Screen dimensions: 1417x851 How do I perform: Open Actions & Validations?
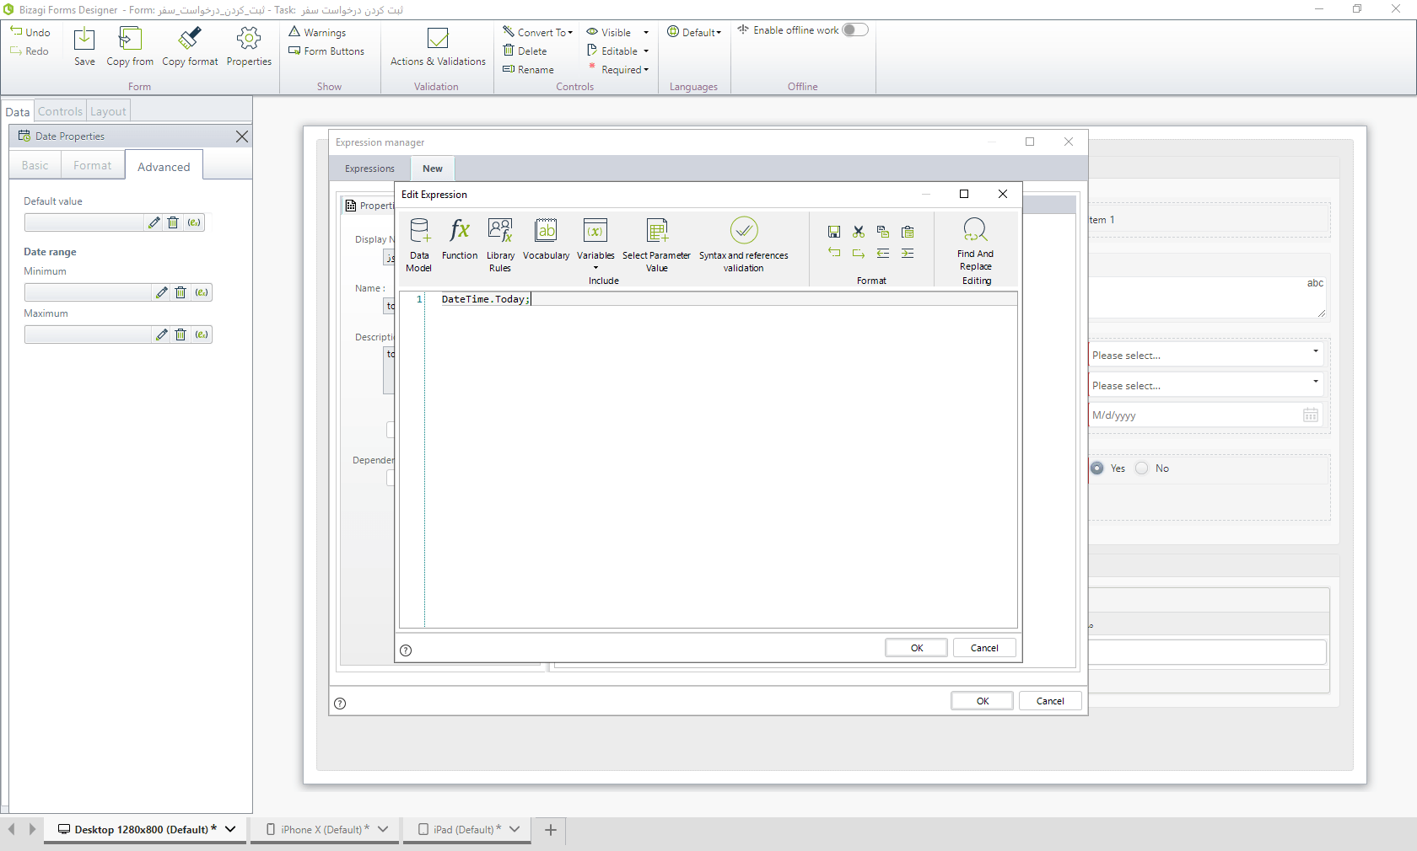click(438, 46)
